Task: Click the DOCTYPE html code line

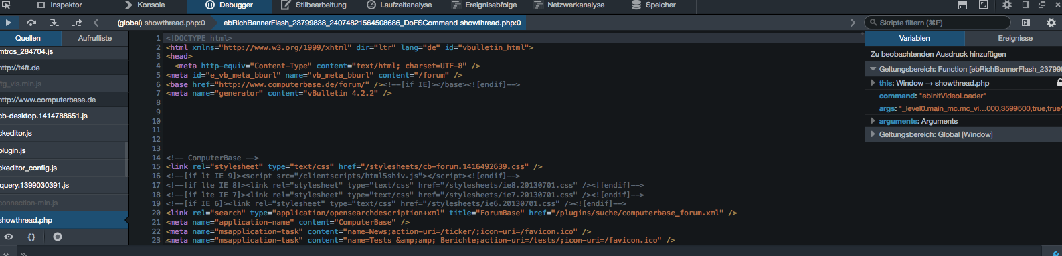Action: [x=199, y=38]
